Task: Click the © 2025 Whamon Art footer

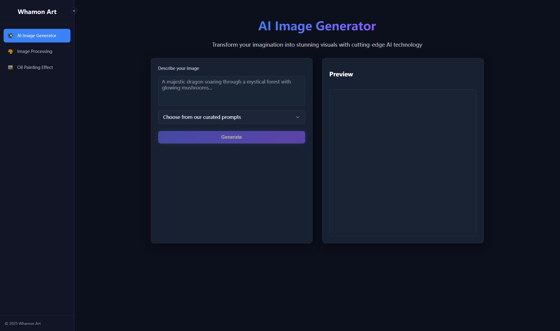Action: coord(23,324)
